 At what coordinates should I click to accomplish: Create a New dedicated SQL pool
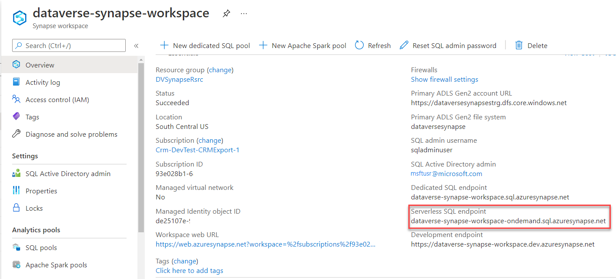(205, 45)
